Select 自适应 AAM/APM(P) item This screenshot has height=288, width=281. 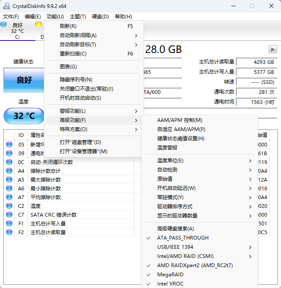199,129
